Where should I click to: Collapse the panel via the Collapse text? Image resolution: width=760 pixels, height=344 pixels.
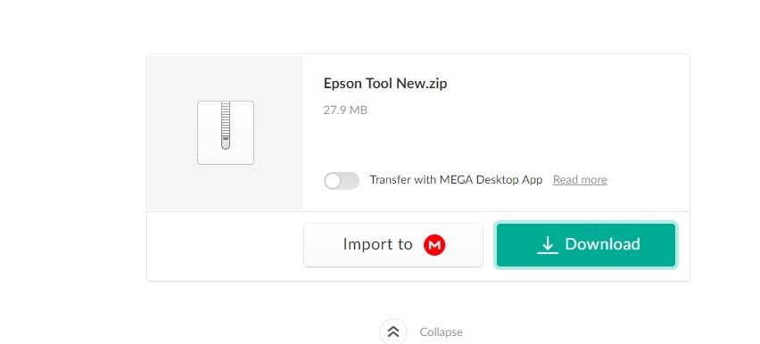click(441, 332)
